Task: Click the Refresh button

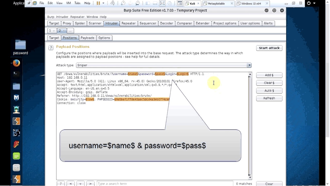Action: point(269,98)
